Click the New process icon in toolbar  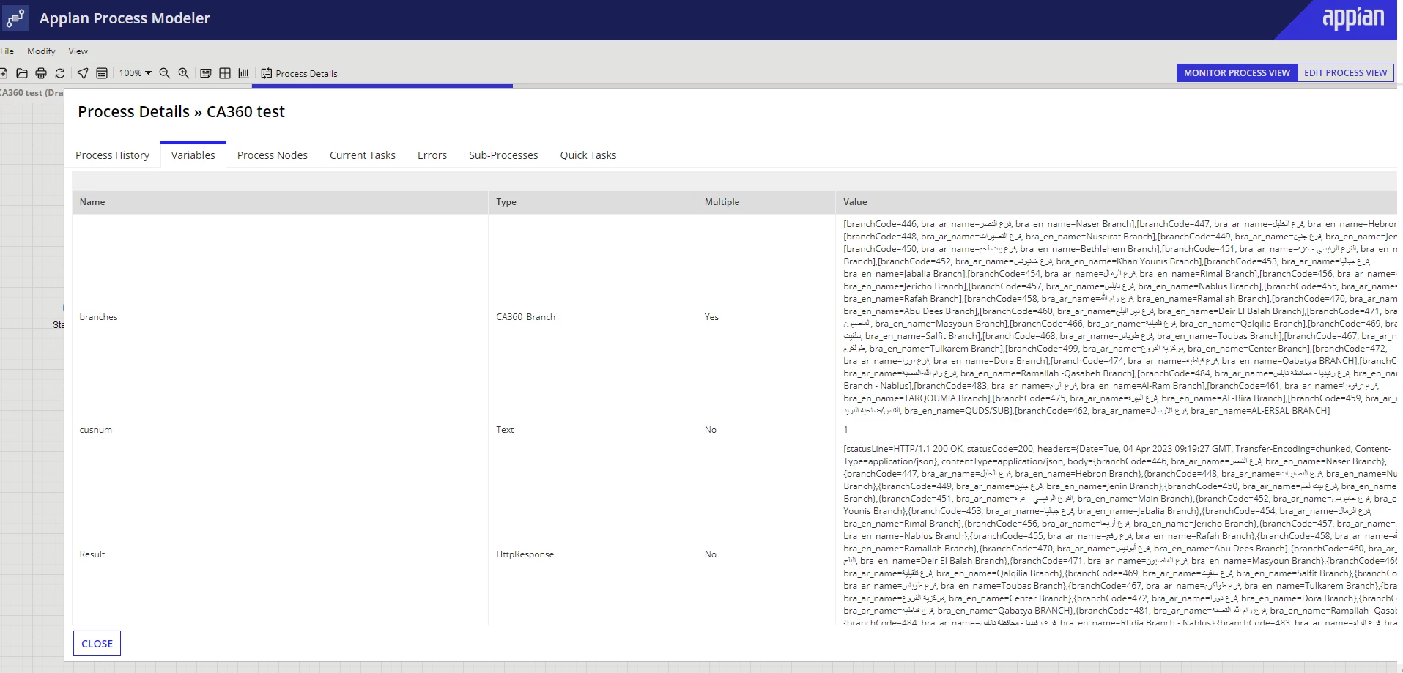pos(3,73)
